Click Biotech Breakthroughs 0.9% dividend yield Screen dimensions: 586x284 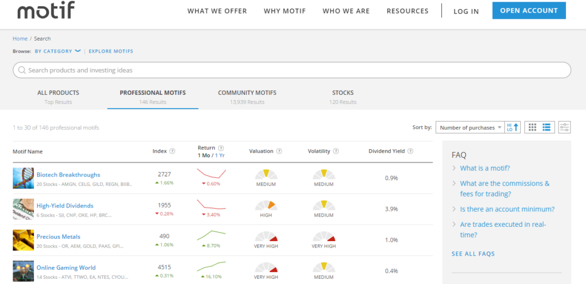coord(391,178)
